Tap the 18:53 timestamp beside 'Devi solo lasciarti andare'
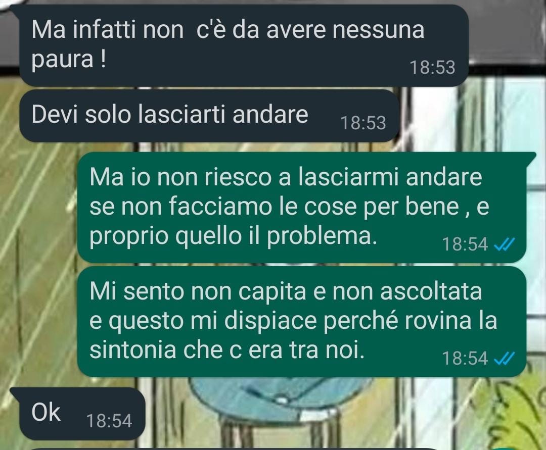The height and width of the screenshot is (450, 546). click(363, 123)
